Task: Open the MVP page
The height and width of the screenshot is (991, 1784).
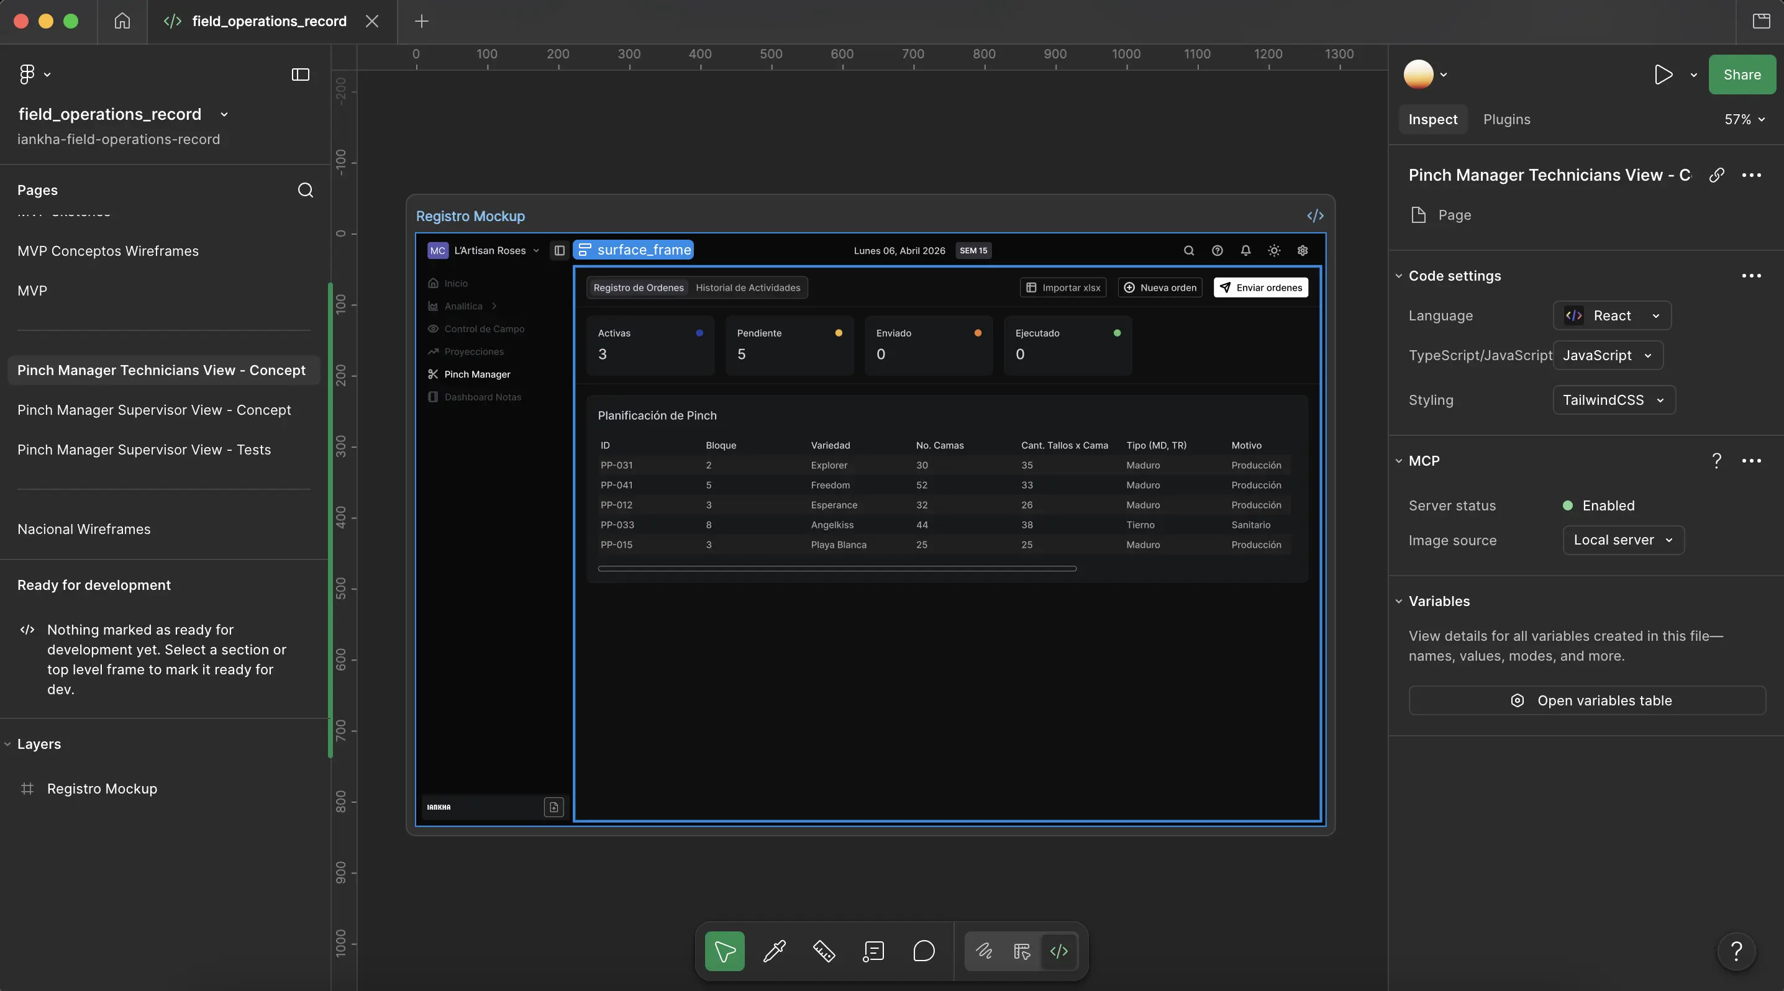Action: (32, 291)
